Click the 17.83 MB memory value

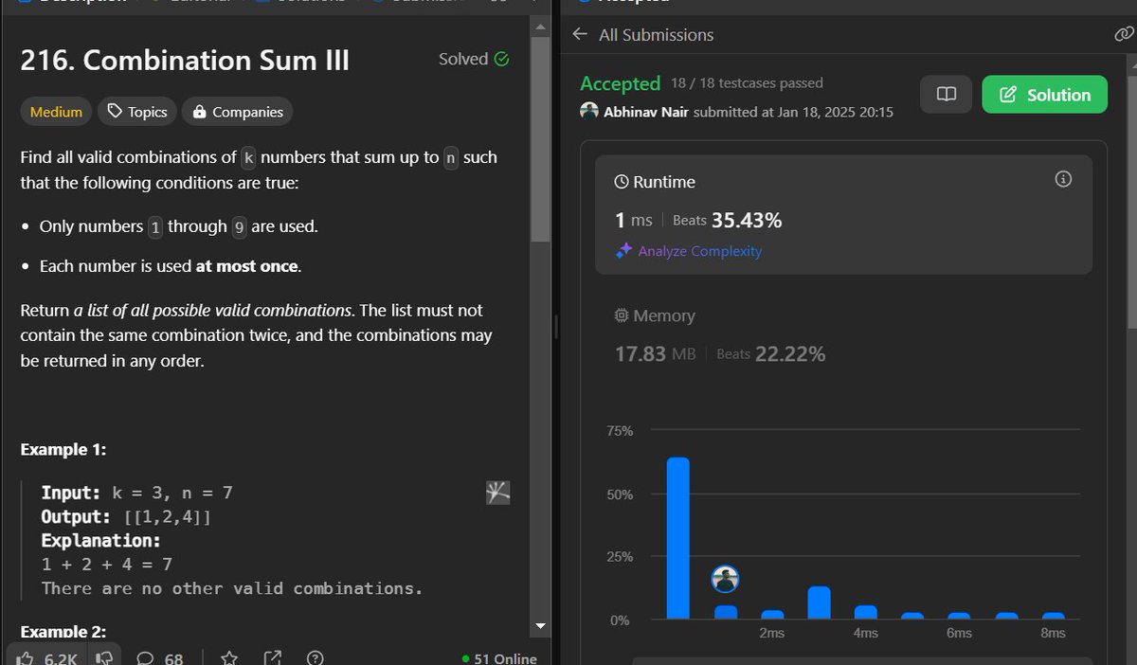pyautogui.click(x=655, y=354)
